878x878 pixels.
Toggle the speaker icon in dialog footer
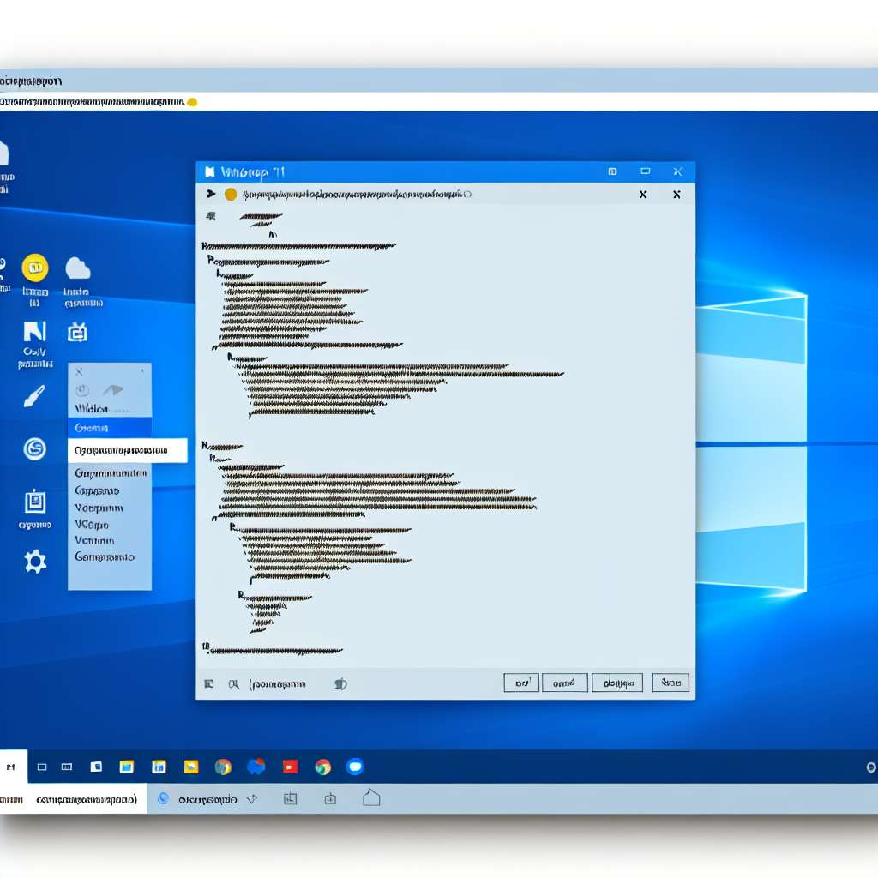tap(340, 683)
